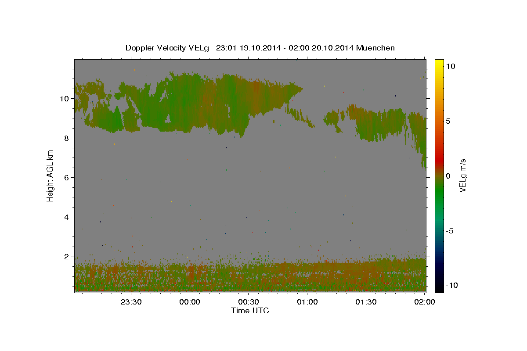Viewport: 527px width, 351px height.
Task: Click the '00:00' time tick label
Action: pyautogui.click(x=190, y=302)
